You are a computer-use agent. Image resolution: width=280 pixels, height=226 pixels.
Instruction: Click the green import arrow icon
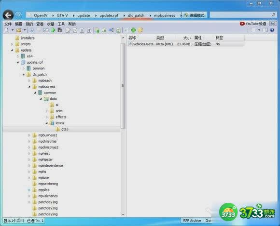tap(98, 30)
